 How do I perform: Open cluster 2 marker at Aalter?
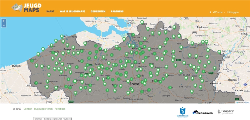click(x=82, y=61)
